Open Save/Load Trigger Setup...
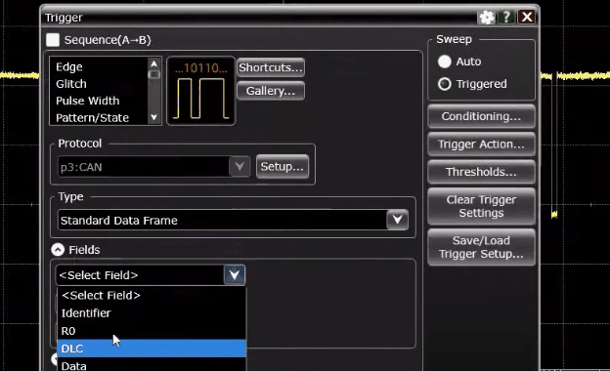Screen dimensions: 610x371 [x=481, y=247]
